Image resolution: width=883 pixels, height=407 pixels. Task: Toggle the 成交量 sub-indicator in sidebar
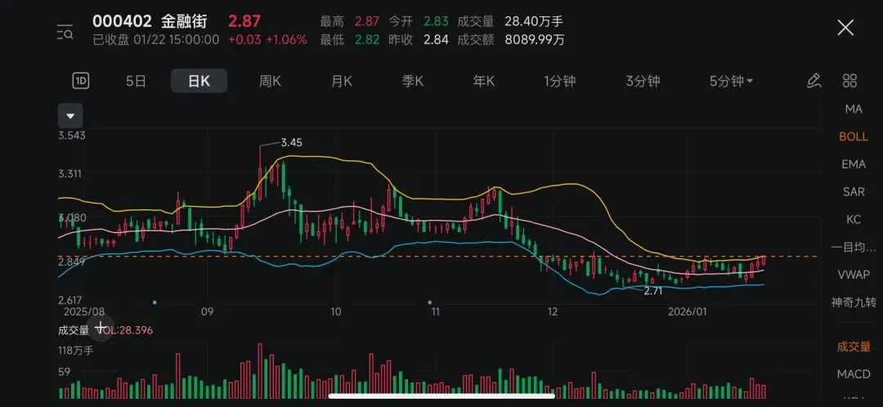pyautogui.click(x=854, y=347)
